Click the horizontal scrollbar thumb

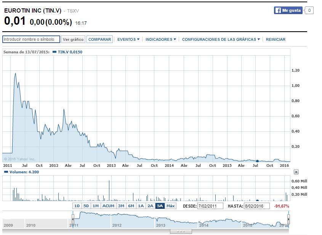[x=181, y=232]
